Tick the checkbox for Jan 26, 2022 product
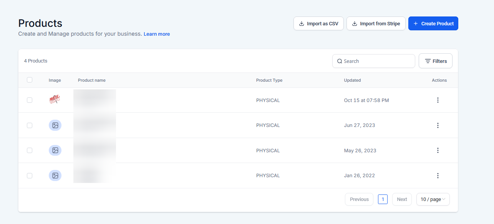The height and width of the screenshot is (224, 494). click(x=30, y=176)
